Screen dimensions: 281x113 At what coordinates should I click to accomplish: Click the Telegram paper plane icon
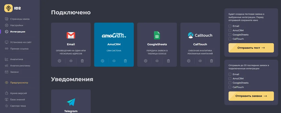tap(71, 102)
